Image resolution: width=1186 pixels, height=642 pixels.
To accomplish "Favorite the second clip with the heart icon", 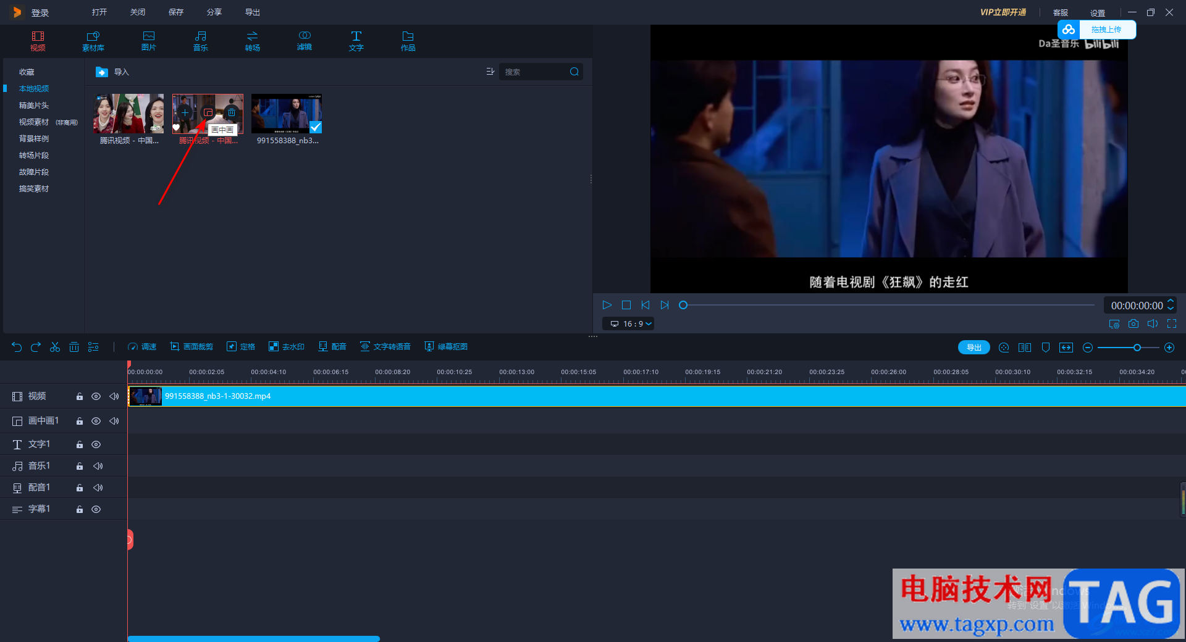I will (176, 128).
